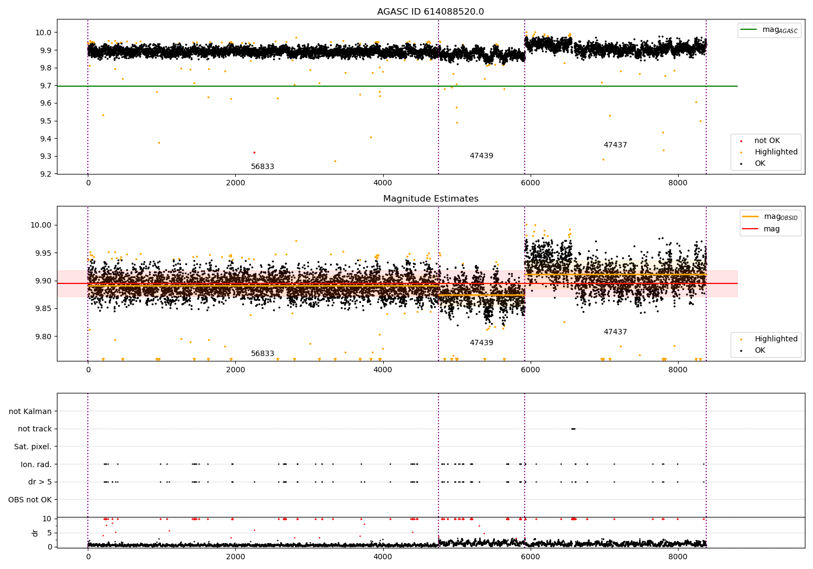The height and width of the screenshot is (569, 813).
Task: Click the 'not track' flag markers near 6600
Action: tap(573, 429)
